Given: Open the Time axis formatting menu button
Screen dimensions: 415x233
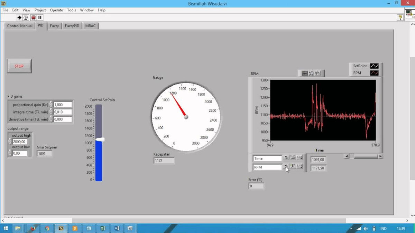Looking at the screenshot, I should 300,158.
